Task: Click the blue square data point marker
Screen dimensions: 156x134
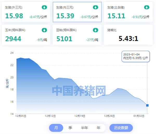Action: 147,105
